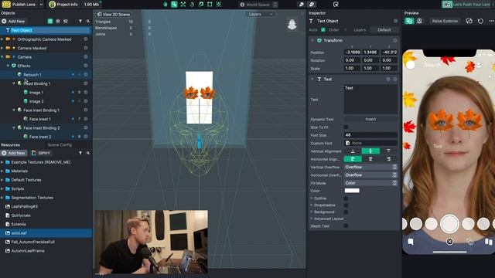The height and width of the screenshot is (278, 495).
Task: Select the scale tool in the toolbar
Action: (x=201, y=5)
